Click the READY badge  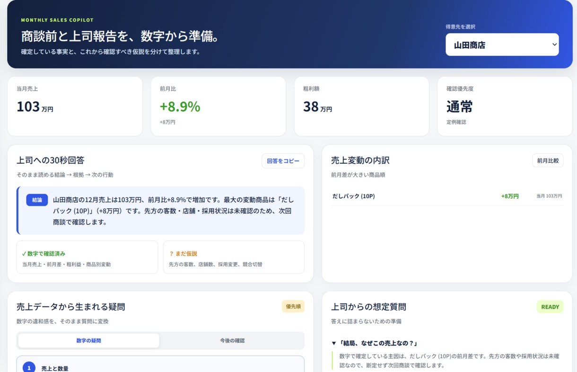[x=550, y=307]
